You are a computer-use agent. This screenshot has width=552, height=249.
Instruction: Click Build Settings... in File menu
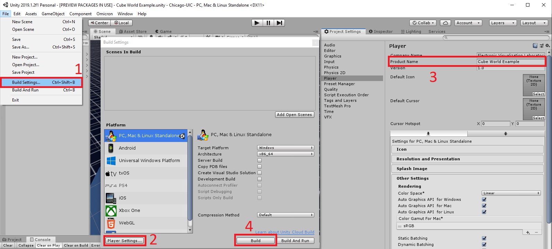coord(41,82)
